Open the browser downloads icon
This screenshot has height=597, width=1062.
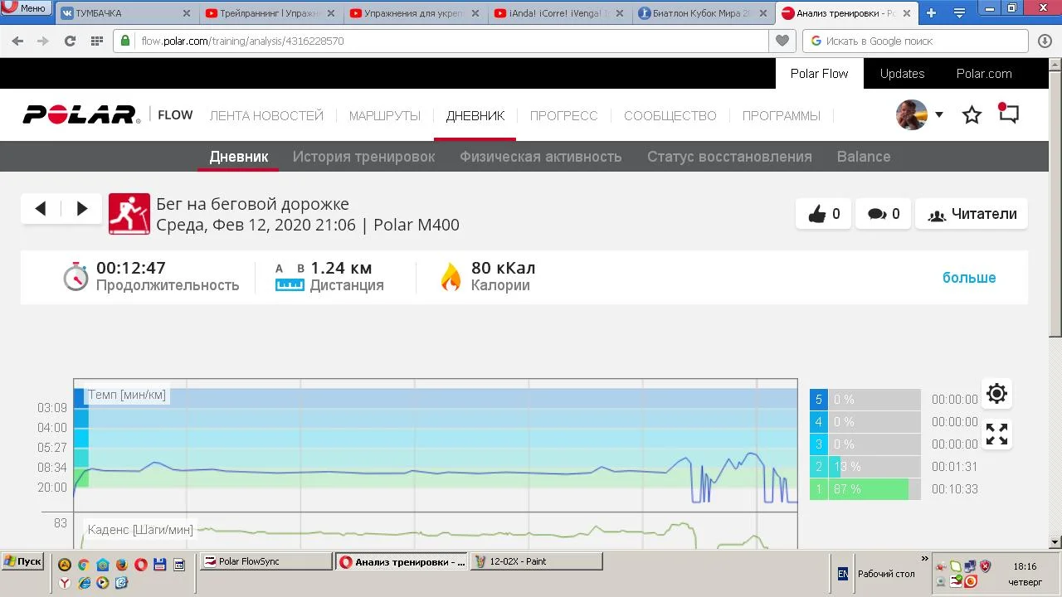coord(1045,41)
